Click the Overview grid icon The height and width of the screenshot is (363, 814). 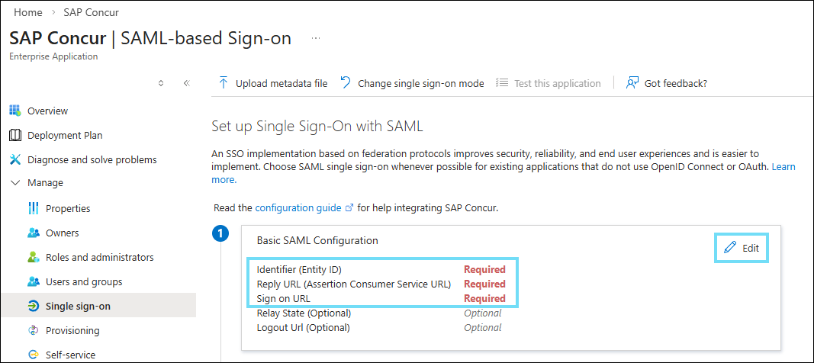pos(15,111)
